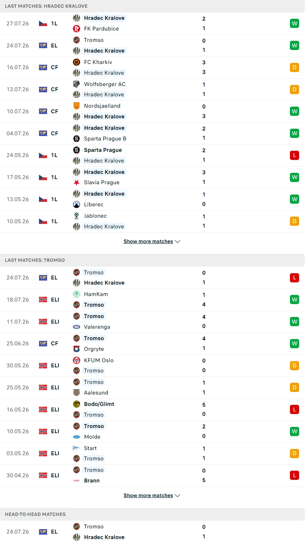Click the Norwegian flag on HamKam match

(x=43, y=300)
